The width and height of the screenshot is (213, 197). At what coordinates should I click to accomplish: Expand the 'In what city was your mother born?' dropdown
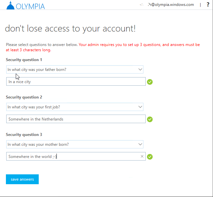pyautogui.click(x=140, y=144)
